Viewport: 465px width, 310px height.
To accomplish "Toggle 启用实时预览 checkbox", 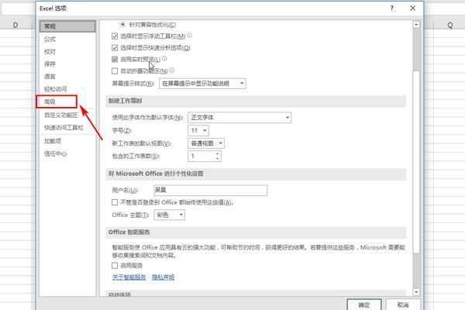I will point(115,60).
